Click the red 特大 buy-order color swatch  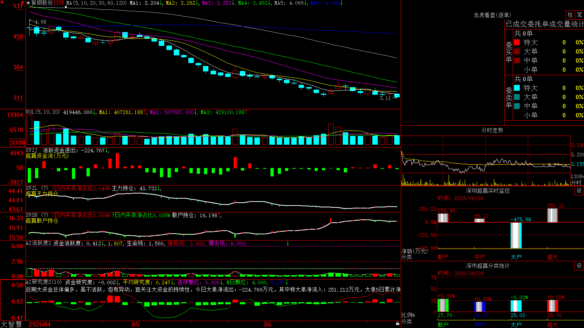pos(517,42)
